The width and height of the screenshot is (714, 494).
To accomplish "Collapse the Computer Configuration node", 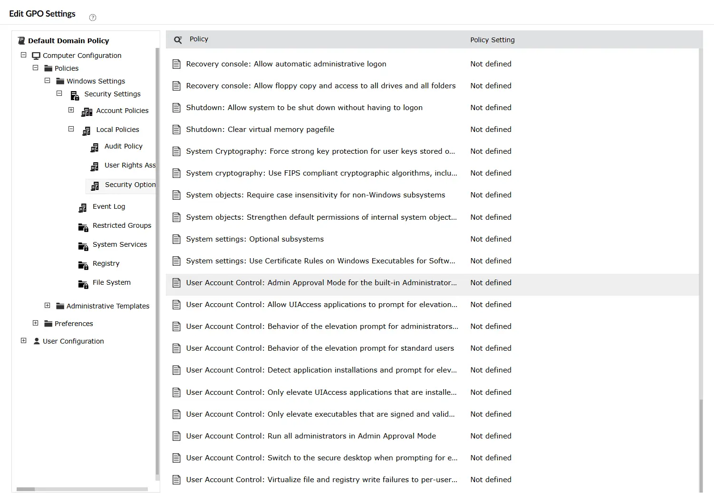I will point(23,55).
